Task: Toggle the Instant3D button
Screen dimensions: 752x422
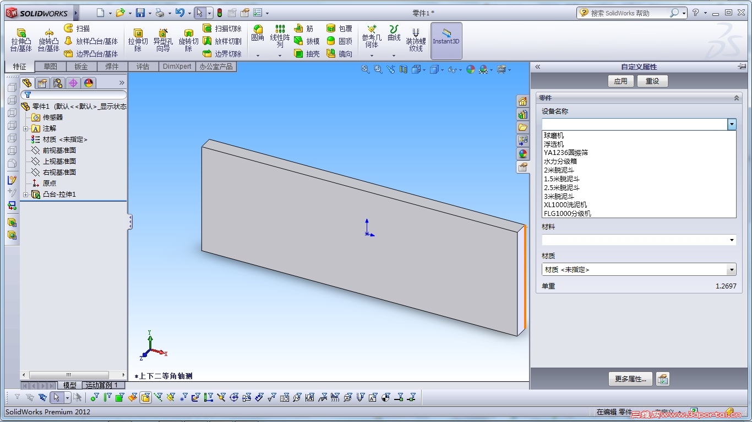Action: coord(446,41)
